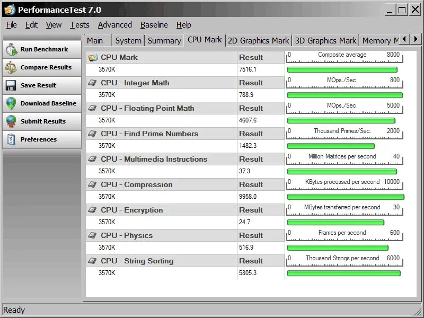Click the Submit Results button
This screenshot has width=424, height=318.
coord(42,121)
